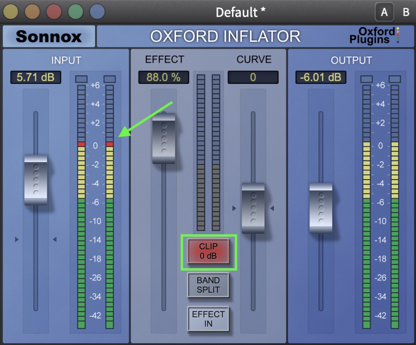Screen dimensions: 416x345
Task: Click the CURVE fader handle
Action: [x=253, y=208]
